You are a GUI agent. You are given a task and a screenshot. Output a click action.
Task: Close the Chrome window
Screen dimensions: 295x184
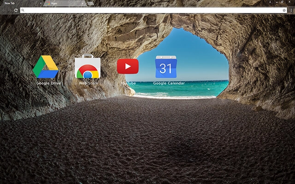click(289, 2)
